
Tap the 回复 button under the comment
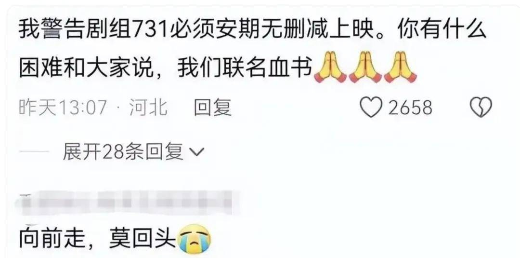(213, 108)
